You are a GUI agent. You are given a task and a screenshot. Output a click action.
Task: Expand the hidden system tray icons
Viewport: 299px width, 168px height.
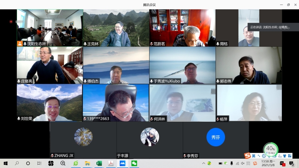[204, 164]
